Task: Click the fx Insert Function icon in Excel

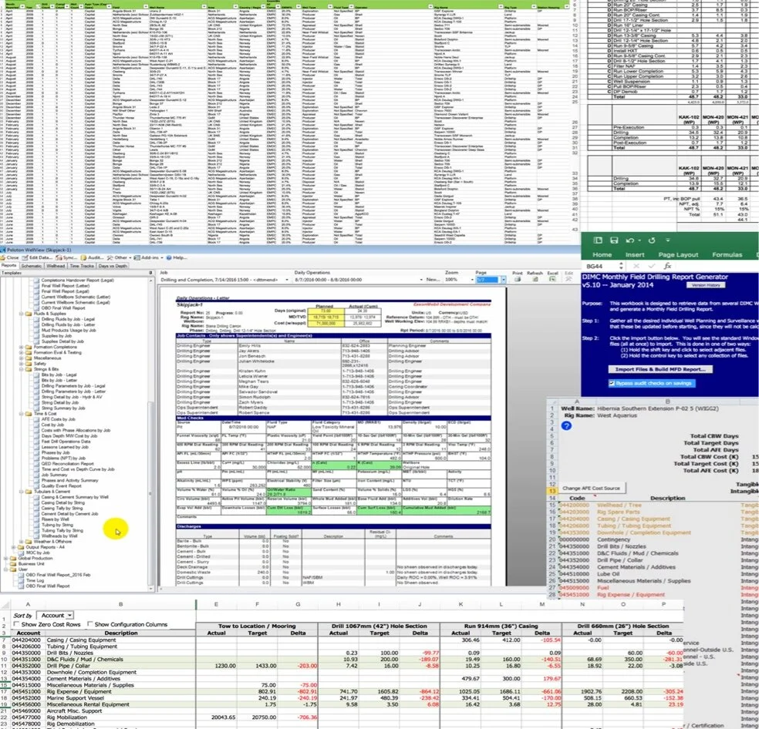Action: click(668, 266)
